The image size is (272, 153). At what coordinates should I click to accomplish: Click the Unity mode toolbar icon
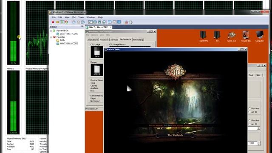coord(104,22)
